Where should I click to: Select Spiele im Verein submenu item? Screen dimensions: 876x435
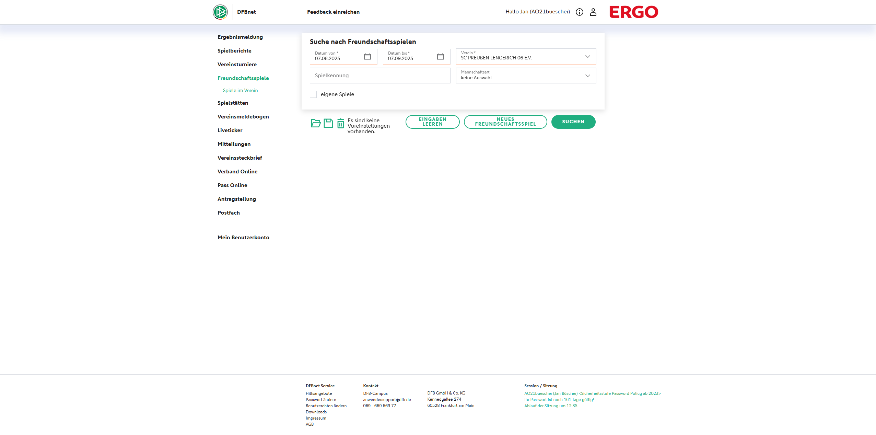(240, 90)
